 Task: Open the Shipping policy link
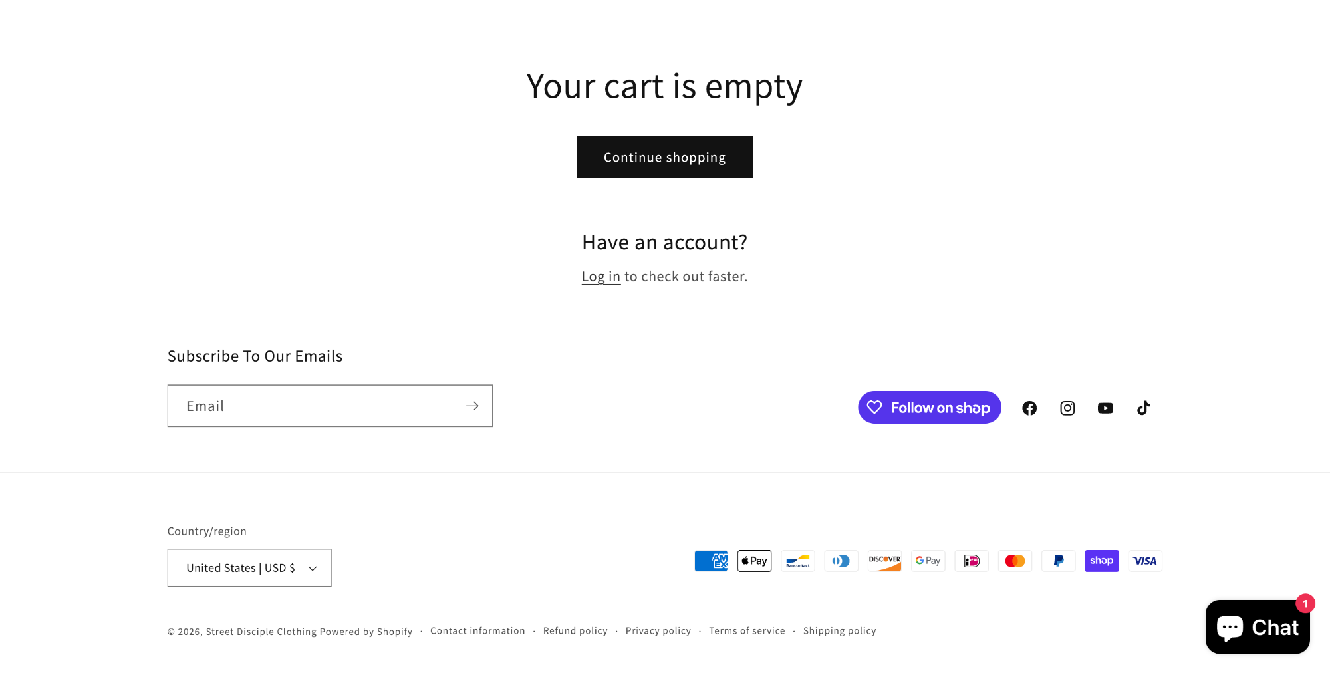[x=839, y=631]
